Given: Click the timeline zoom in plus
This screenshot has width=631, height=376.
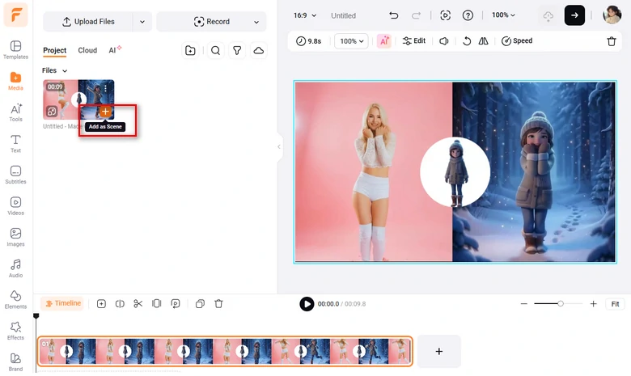Looking at the screenshot, I should click(593, 303).
